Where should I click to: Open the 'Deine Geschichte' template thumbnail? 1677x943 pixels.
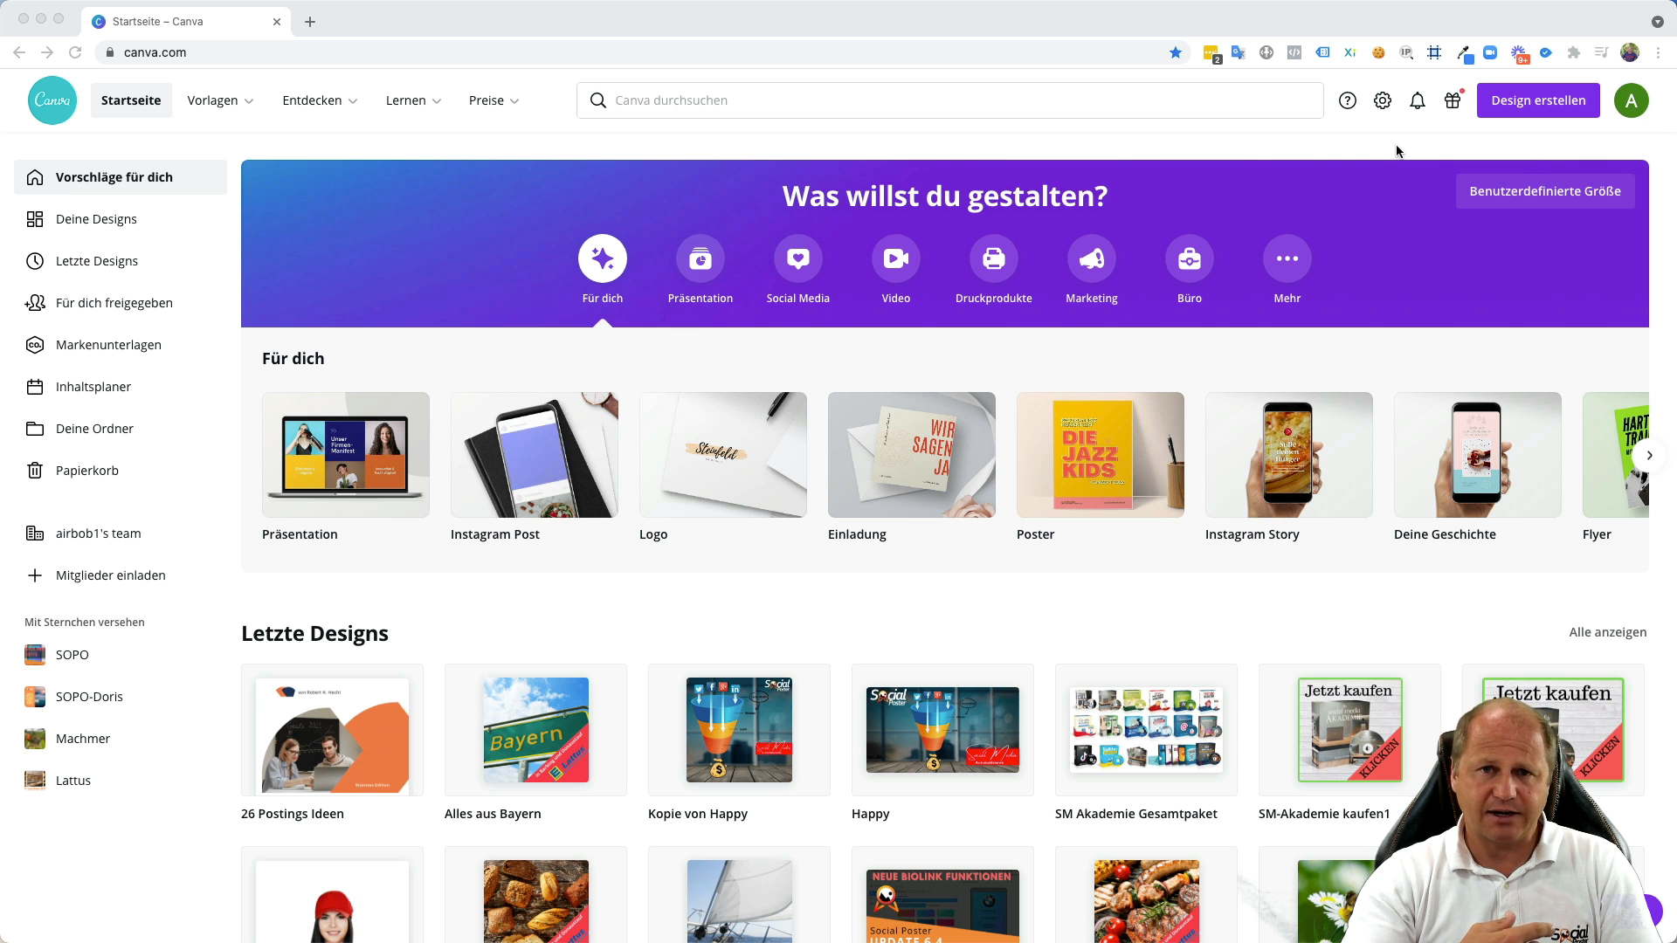1478,455
